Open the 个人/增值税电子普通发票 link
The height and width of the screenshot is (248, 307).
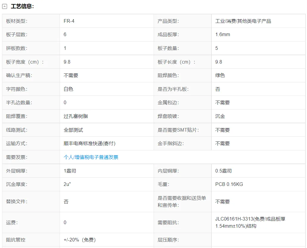point(91,157)
